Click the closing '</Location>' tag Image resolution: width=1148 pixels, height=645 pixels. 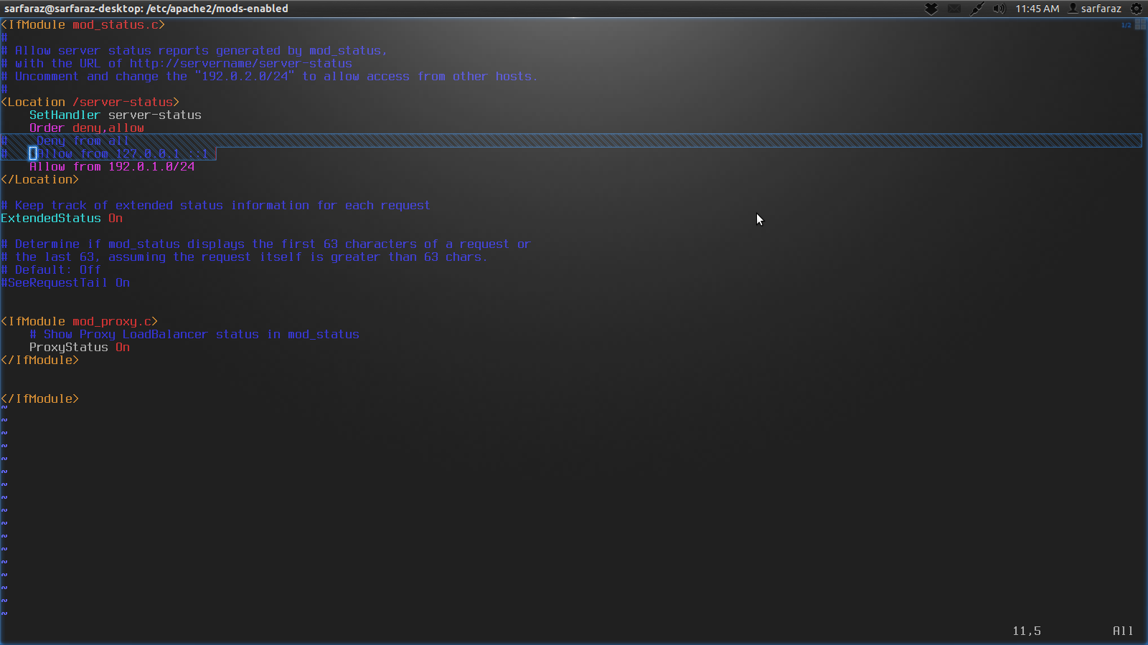[x=40, y=180]
